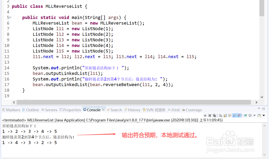Click variable 'l13' on line 9
Viewport: 269px width, 159px height.
pyautogui.click(x=60, y=40)
